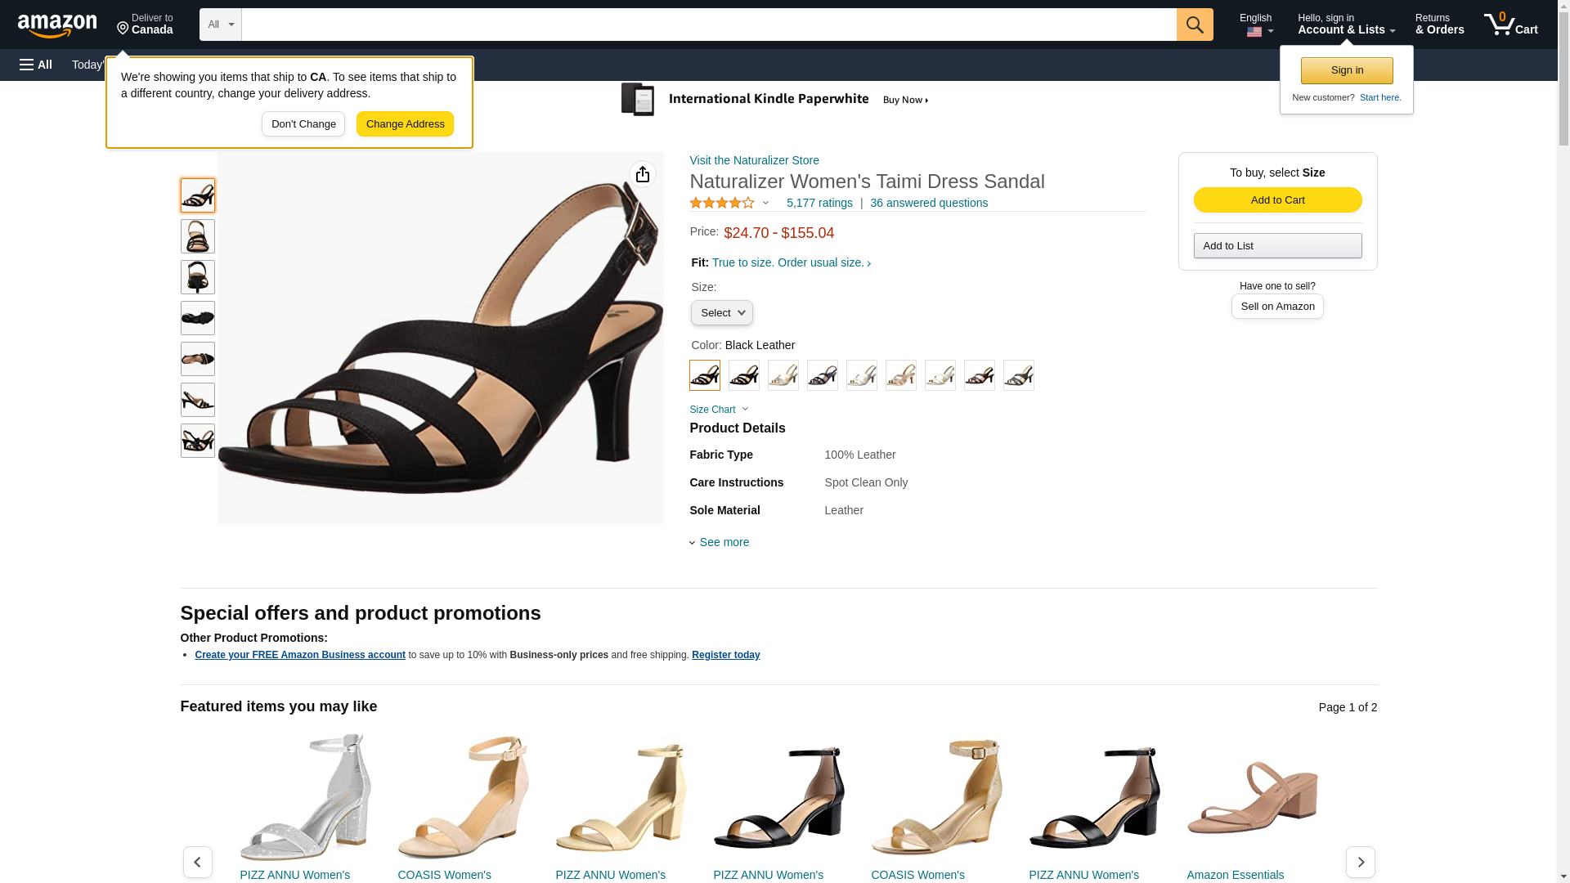The height and width of the screenshot is (883, 1570).
Task: Open the English language selector
Action: [1255, 25]
